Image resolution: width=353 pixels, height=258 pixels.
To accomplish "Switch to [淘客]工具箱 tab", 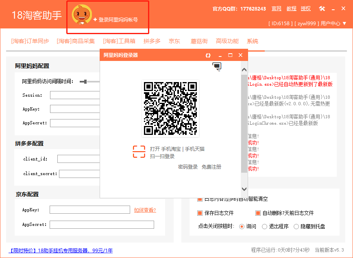I will (x=119, y=41).
